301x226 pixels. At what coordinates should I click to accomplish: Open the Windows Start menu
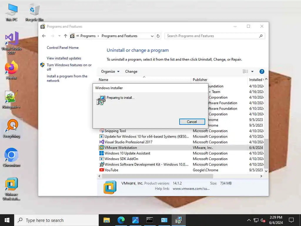[x=7, y=220]
